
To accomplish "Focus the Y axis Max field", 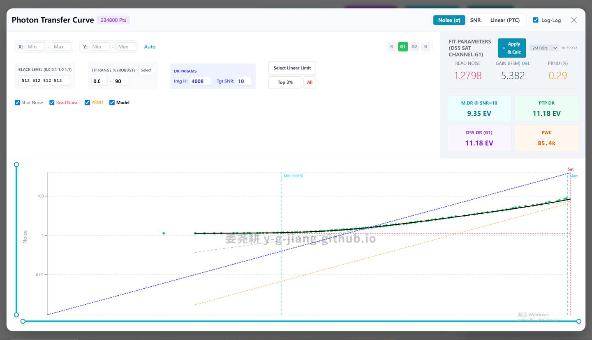I will point(126,47).
